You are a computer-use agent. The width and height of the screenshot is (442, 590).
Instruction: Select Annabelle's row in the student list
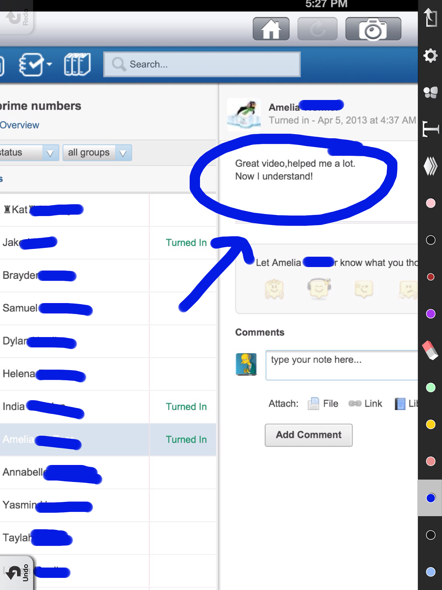click(108, 472)
